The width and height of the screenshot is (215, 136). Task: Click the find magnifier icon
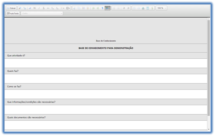click(x=20, y=8)
